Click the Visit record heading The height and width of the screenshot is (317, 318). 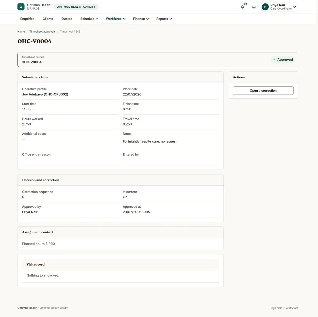coord(36,264)
